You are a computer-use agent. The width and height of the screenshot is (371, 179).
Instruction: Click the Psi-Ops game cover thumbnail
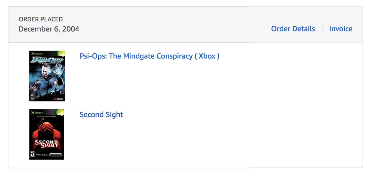pyautogui.click(x=47, y=76)
